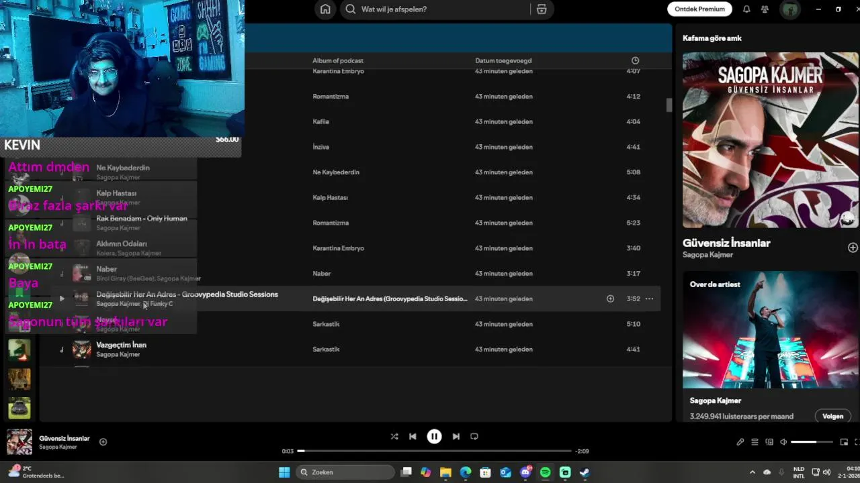Click the taskbar 'Zoeken' search box

(344, 472)
